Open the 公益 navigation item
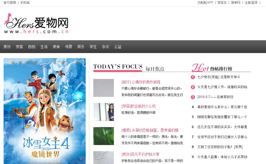 point(118,47)
